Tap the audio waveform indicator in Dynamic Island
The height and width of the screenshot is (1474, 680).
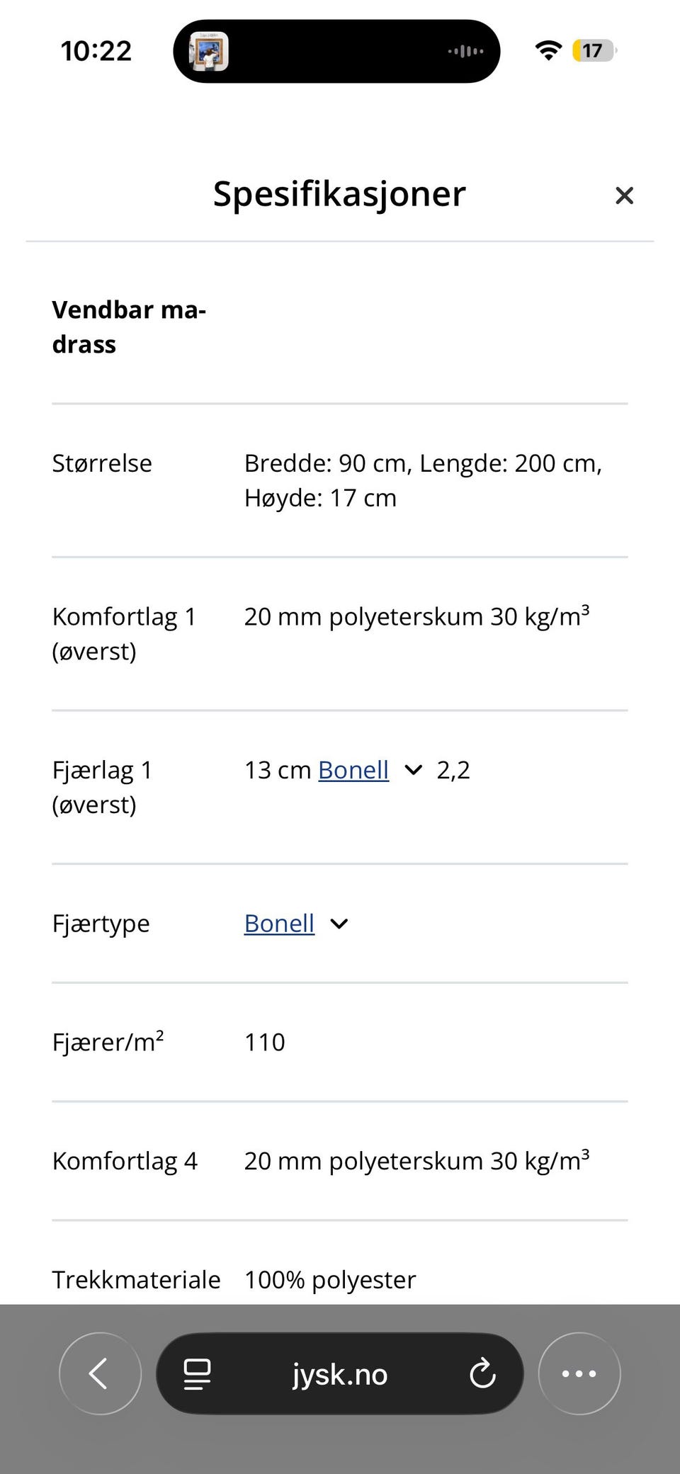click(466, 51)
